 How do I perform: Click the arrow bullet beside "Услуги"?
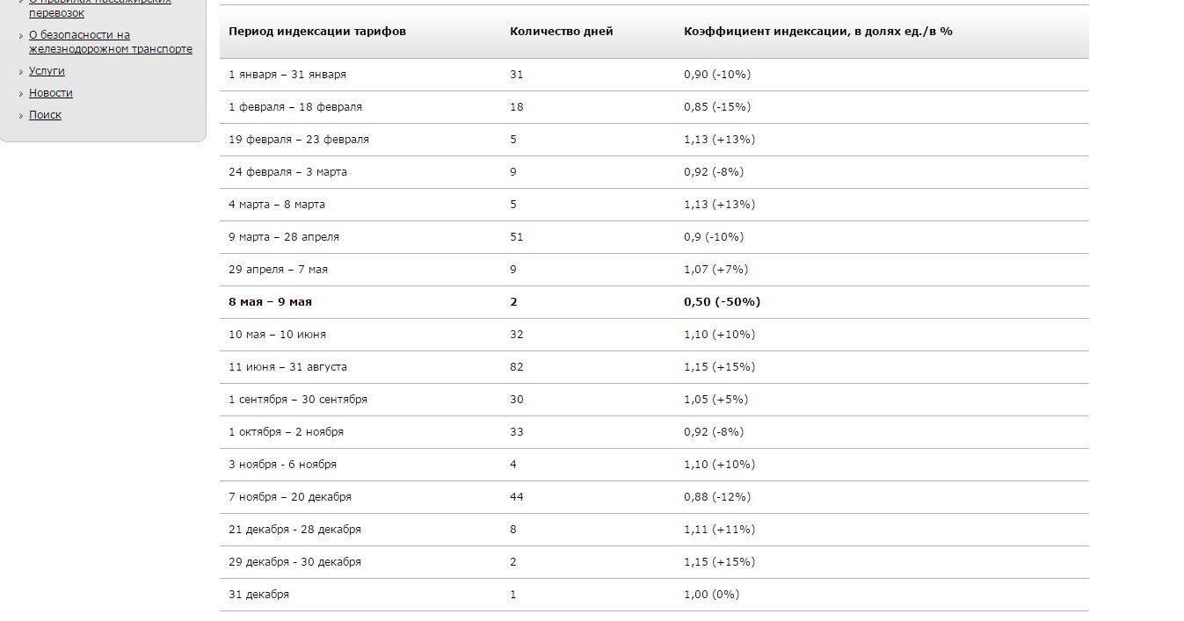click(20, 72)
